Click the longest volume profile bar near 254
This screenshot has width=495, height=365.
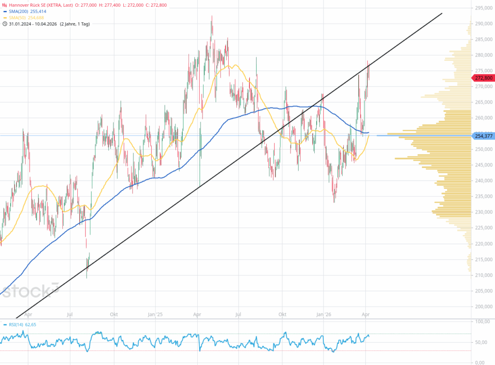(425, 136)
